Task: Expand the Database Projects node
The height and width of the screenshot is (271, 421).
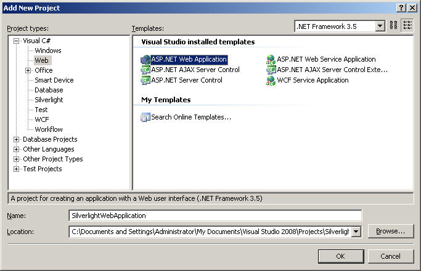Action: tap(17, 140)
